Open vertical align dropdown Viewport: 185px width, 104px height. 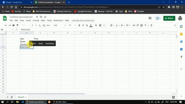118,25
